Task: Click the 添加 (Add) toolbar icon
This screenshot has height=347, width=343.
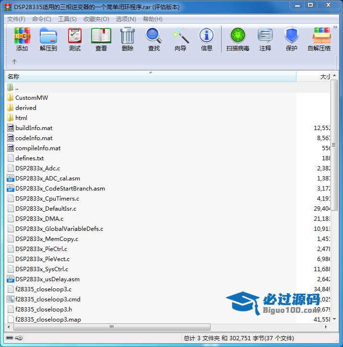Action: tap(22, 39)
